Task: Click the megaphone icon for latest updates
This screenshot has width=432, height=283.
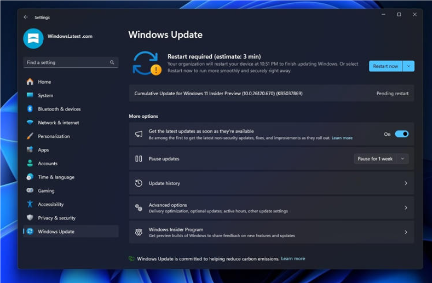Action: coord(139,134)
